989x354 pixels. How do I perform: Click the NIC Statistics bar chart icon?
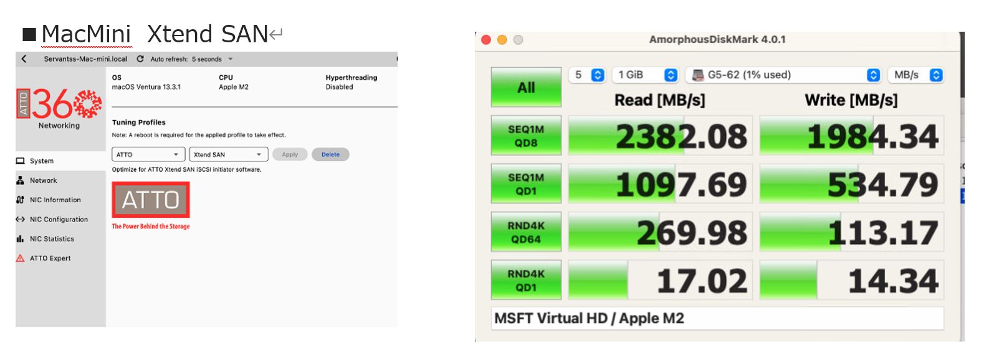pos(21,239)
